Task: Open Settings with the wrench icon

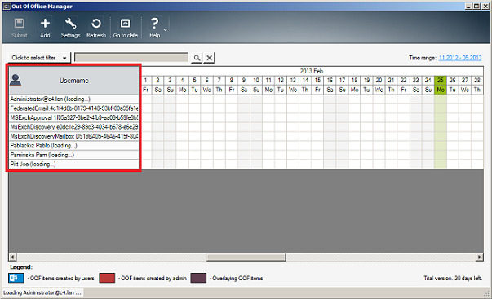Action: 70,28
